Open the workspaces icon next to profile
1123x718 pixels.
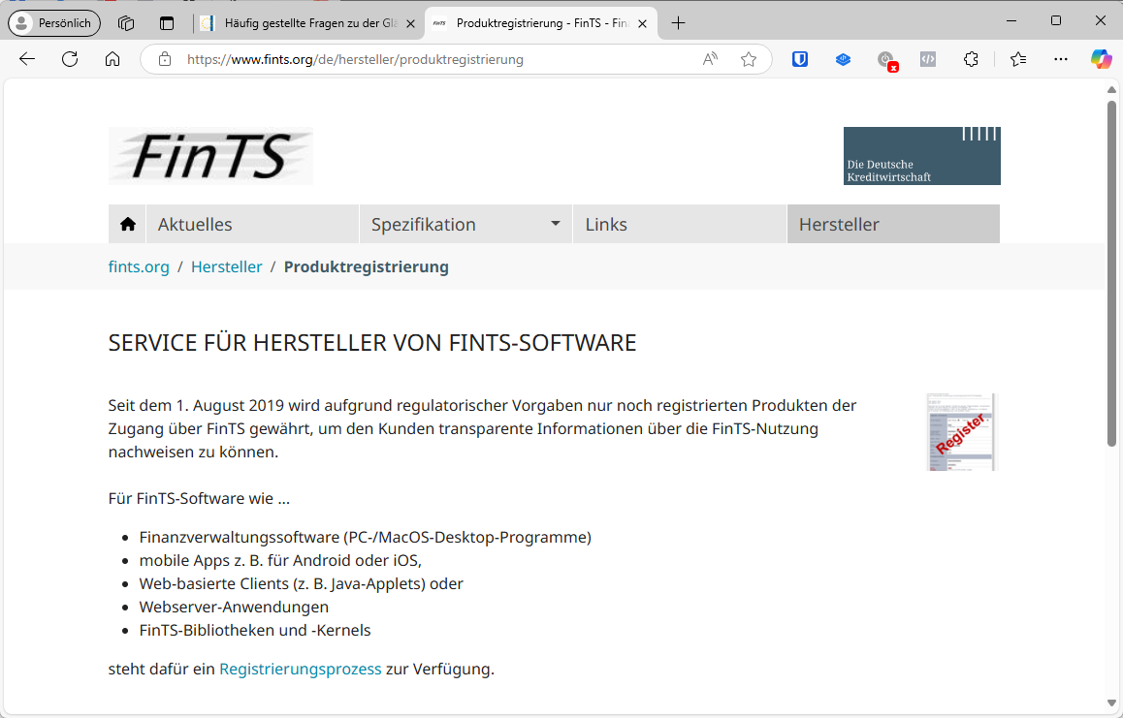point(125,22)
